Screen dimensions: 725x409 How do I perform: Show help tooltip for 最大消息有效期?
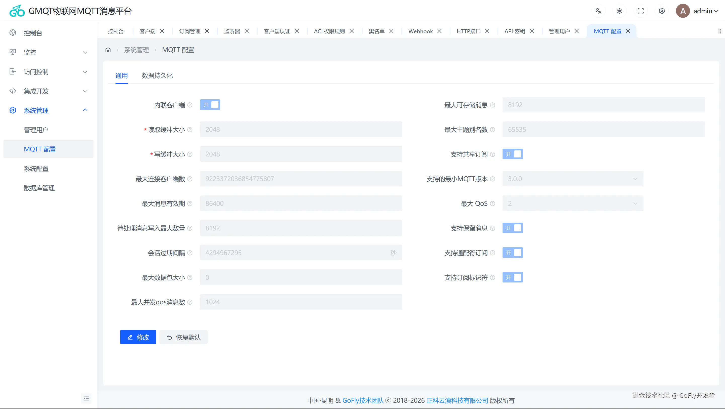click(190, 204)
